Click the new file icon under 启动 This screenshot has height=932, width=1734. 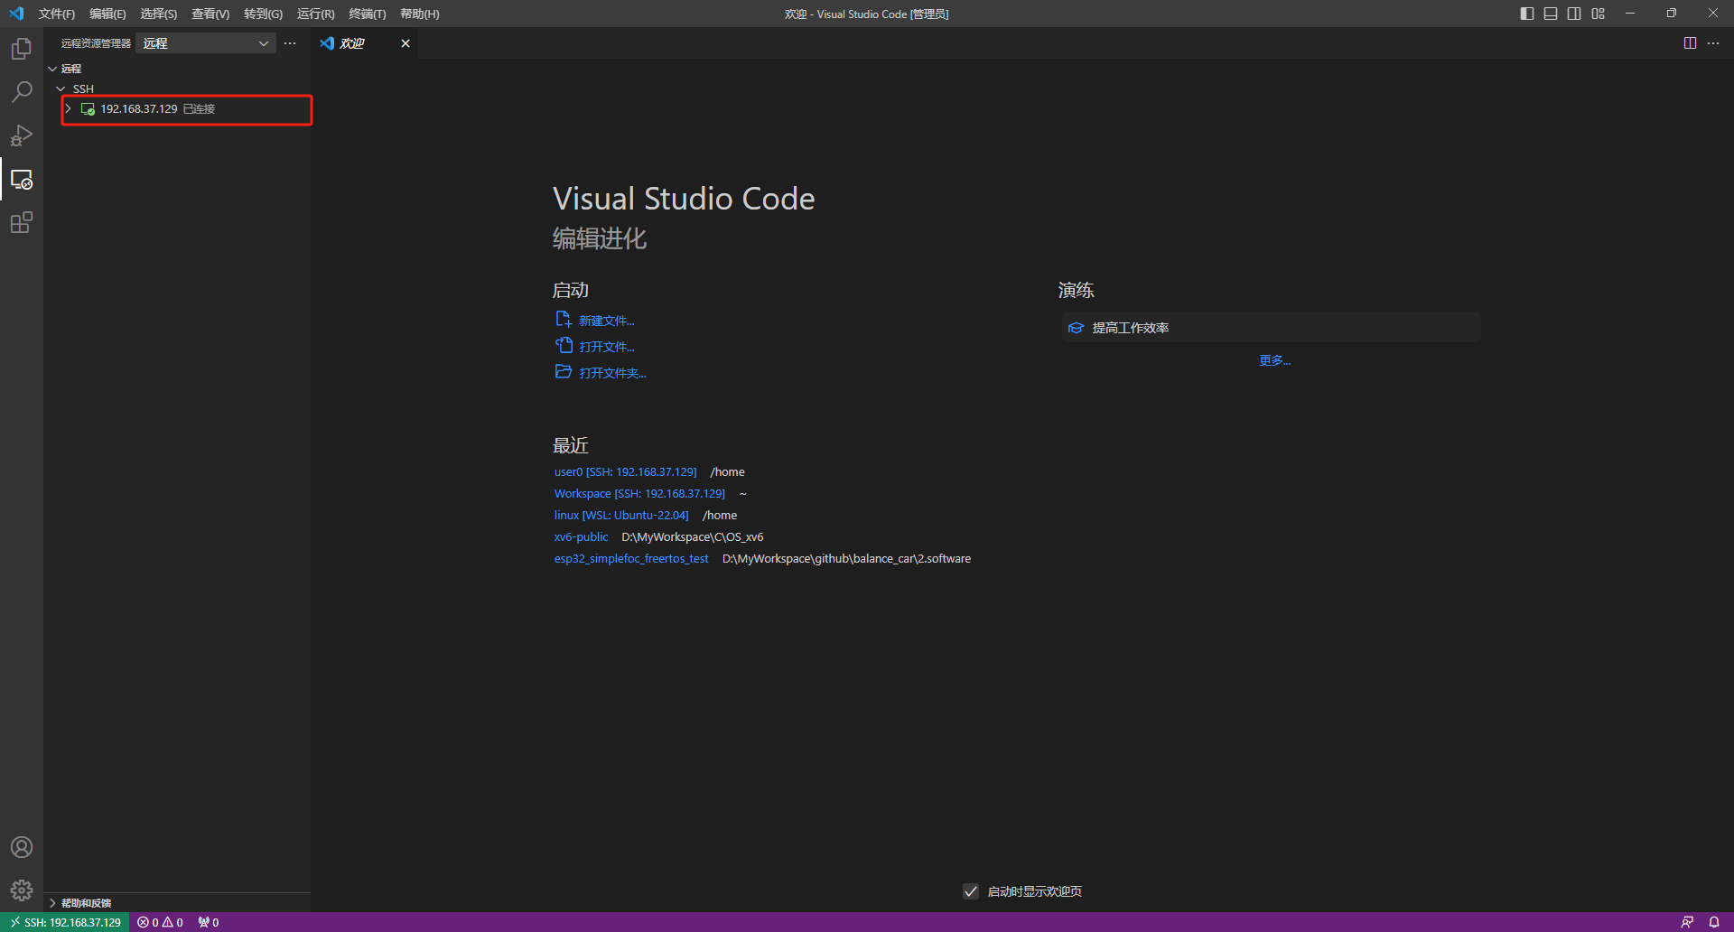click(564, 319)
